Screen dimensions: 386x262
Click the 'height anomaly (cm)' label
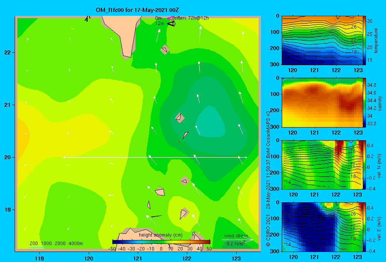tap(161, 235)
